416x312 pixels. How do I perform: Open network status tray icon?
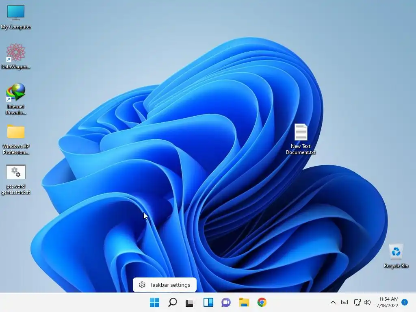tap(357, 302)
